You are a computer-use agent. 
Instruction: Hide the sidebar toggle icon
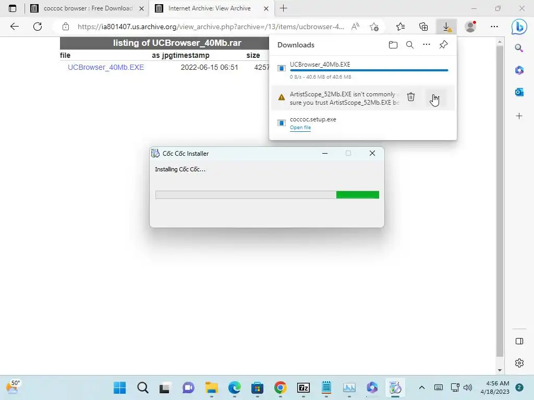click(519, 341)
